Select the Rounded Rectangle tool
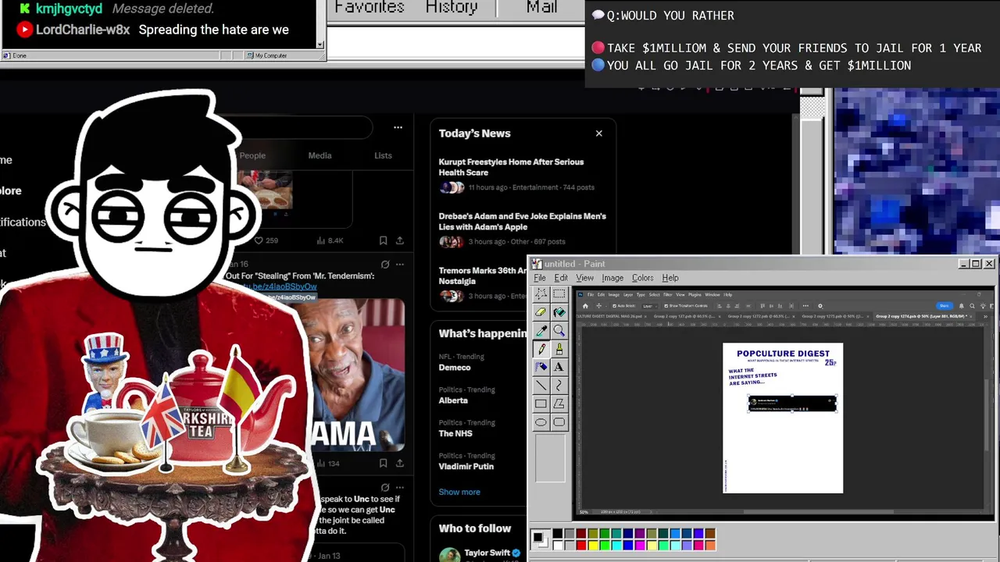Image resolution: width=1000 pixels, height=562 pixels. [559, 422]
